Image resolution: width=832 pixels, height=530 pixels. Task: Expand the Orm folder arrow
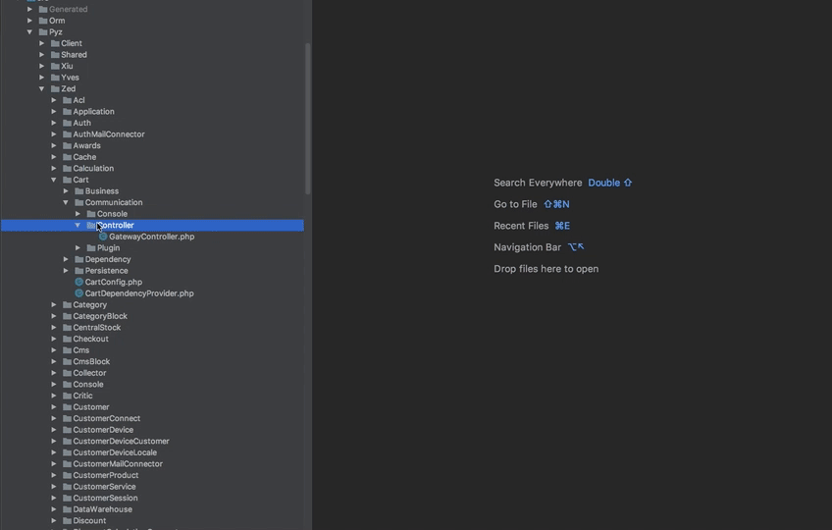29,21
